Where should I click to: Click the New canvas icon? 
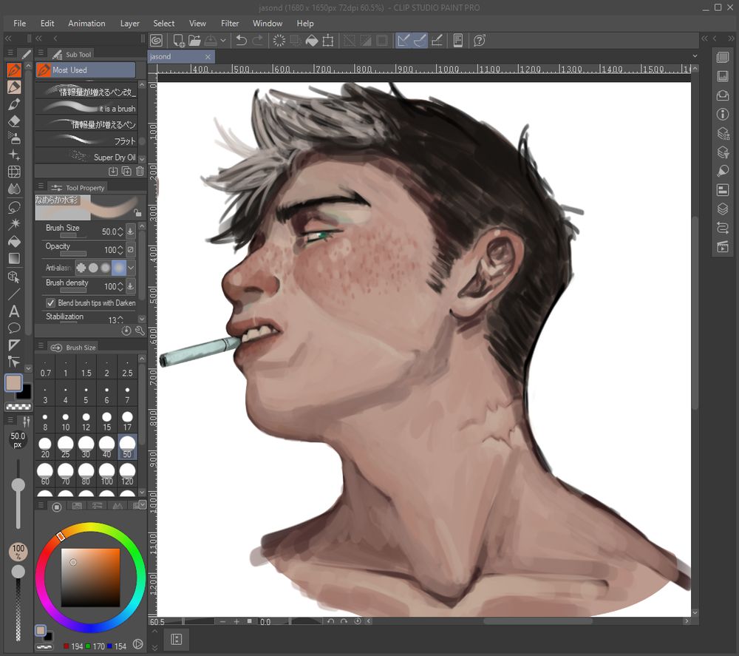178,41
